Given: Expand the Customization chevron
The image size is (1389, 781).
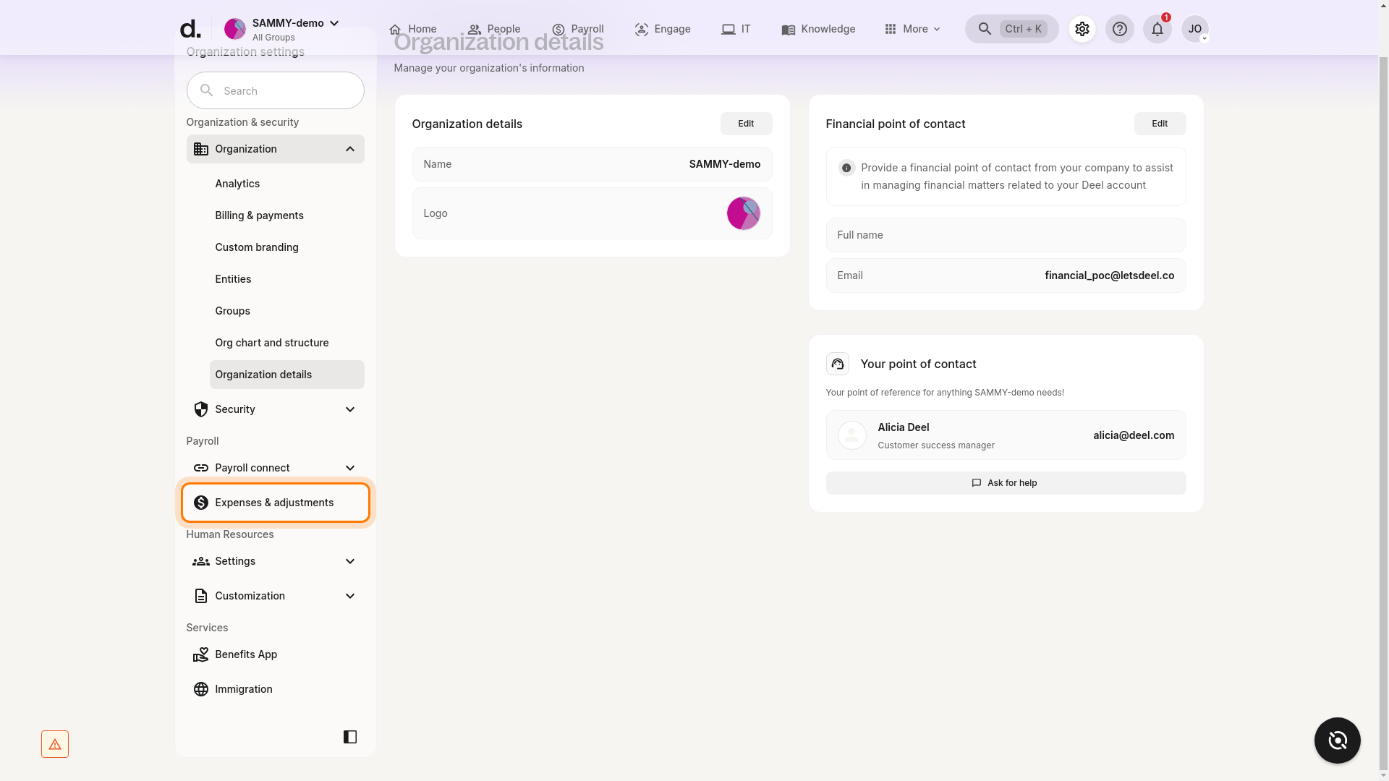Looking at the screenshot, I should click(x=349, y=596).
